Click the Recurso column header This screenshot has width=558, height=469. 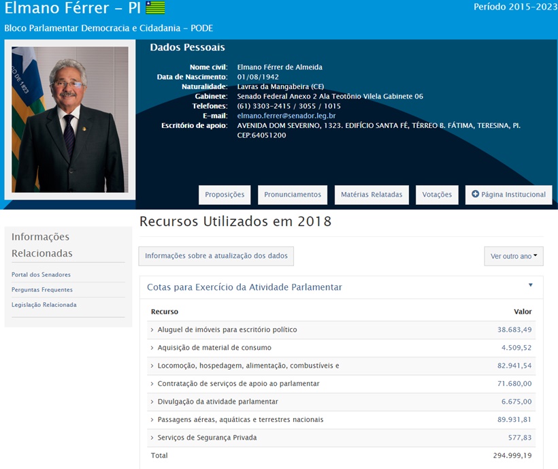[165, 312]
